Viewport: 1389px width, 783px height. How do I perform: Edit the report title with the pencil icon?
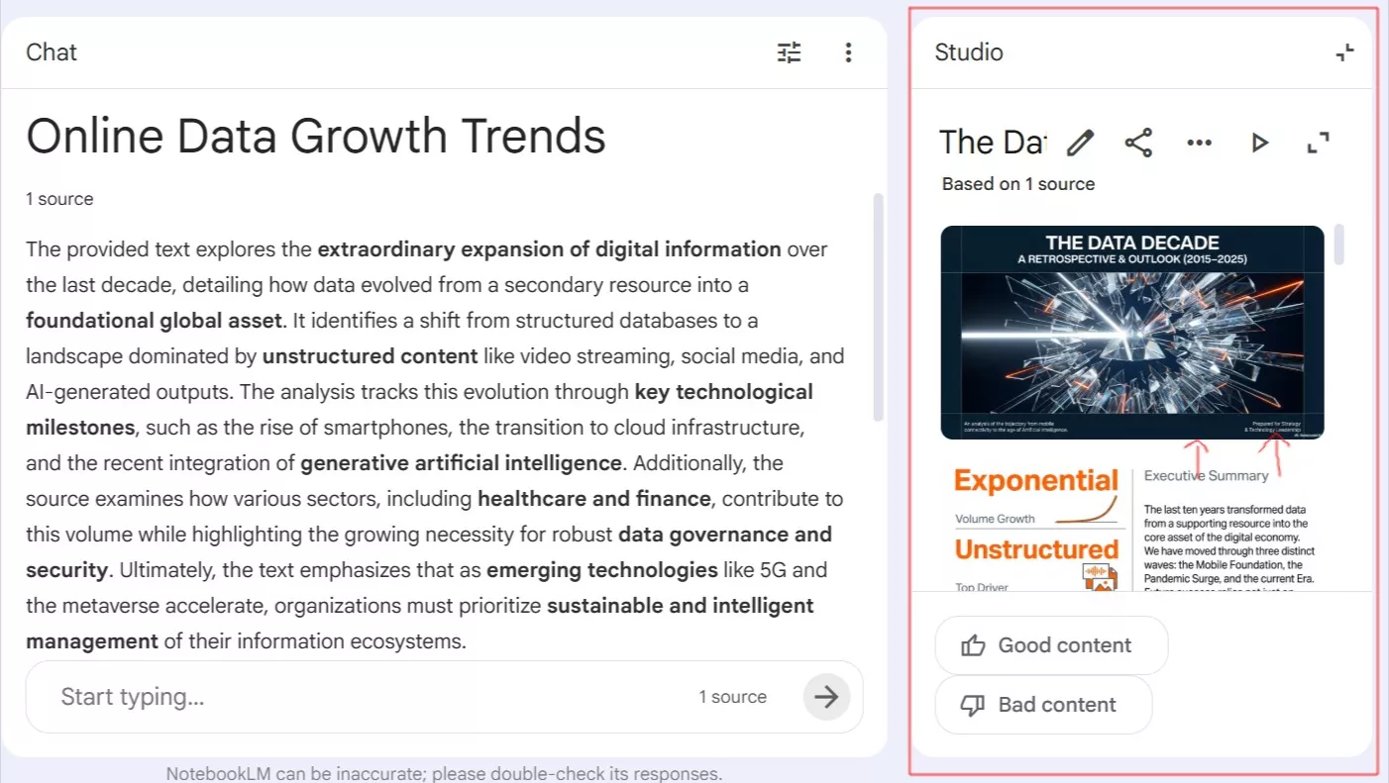coord(1080,143)
